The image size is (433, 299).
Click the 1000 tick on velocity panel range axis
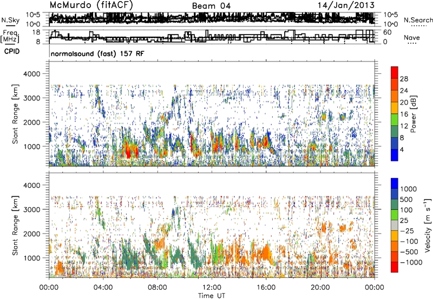(x=31, y=258)
